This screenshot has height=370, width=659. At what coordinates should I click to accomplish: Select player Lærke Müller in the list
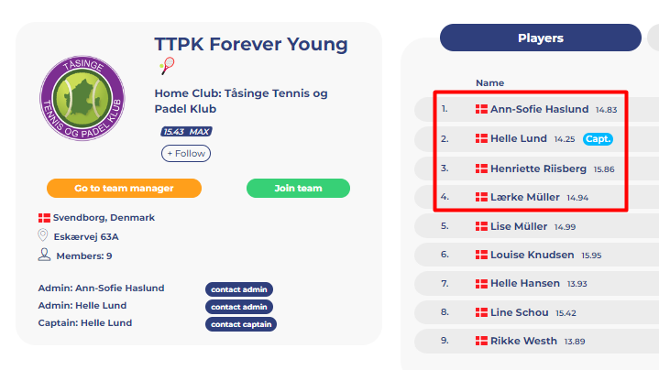point(537,197)
